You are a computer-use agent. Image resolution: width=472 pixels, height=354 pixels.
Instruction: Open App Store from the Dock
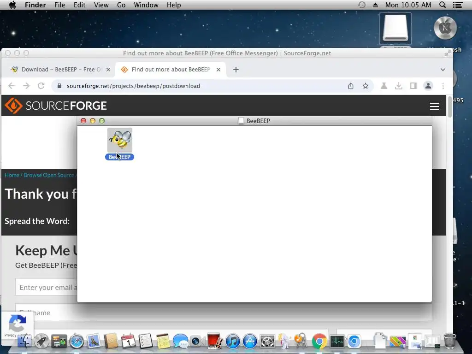point(250,342)
